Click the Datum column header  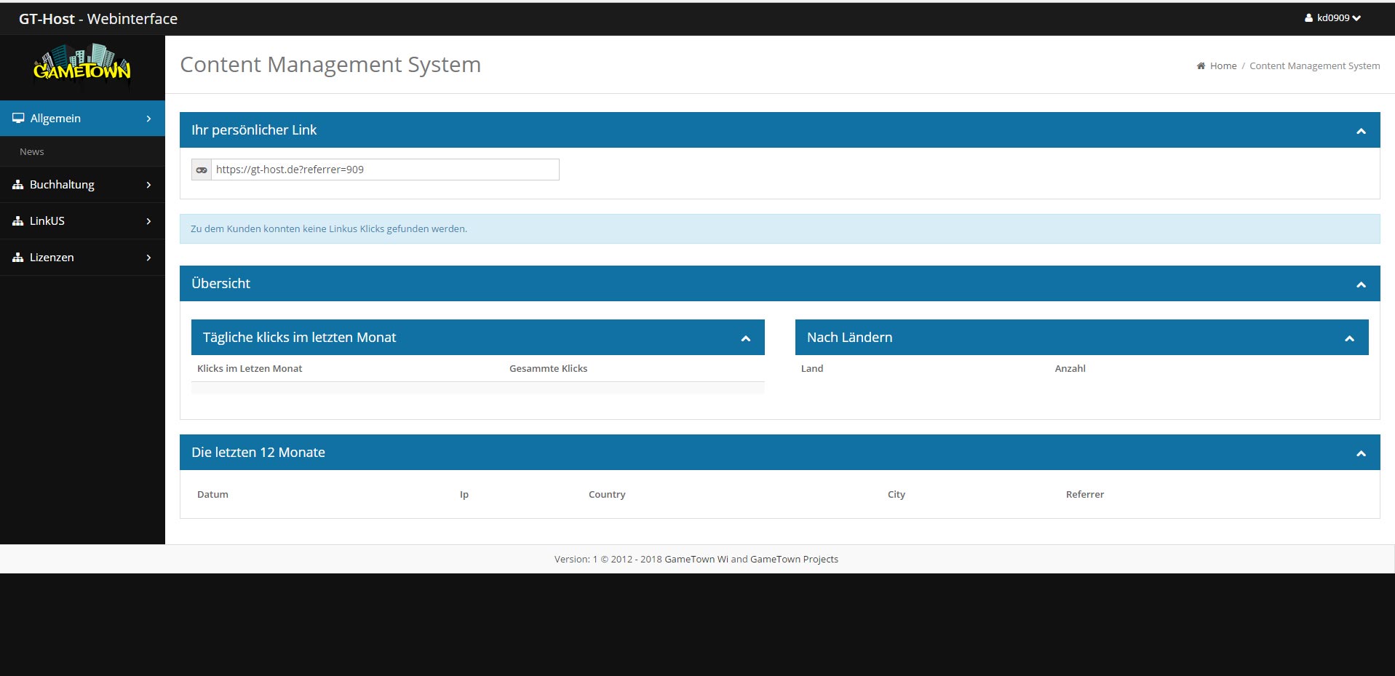click(x=212, y=494)
